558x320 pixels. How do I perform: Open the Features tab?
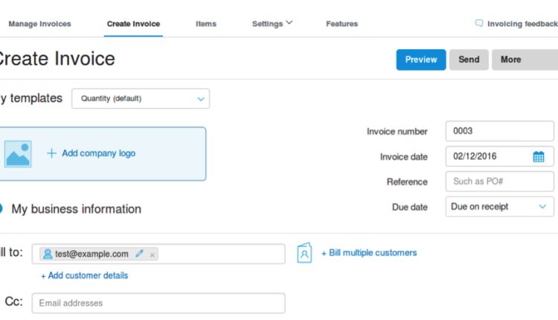coord(341,24)
